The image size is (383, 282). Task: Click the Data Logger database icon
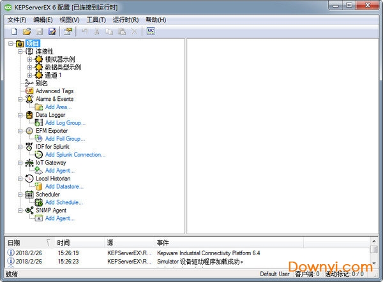tap(29, 115)
